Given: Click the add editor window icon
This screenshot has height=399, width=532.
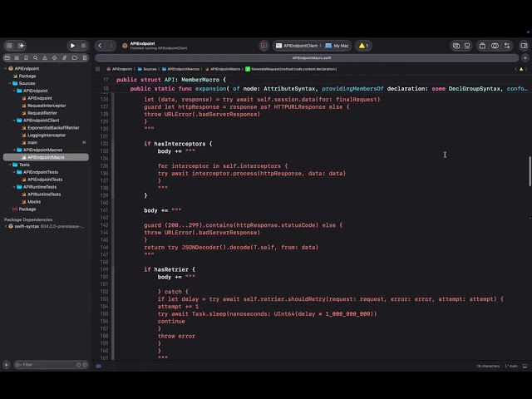Looking at the screenshot, I should coord(456,46).
